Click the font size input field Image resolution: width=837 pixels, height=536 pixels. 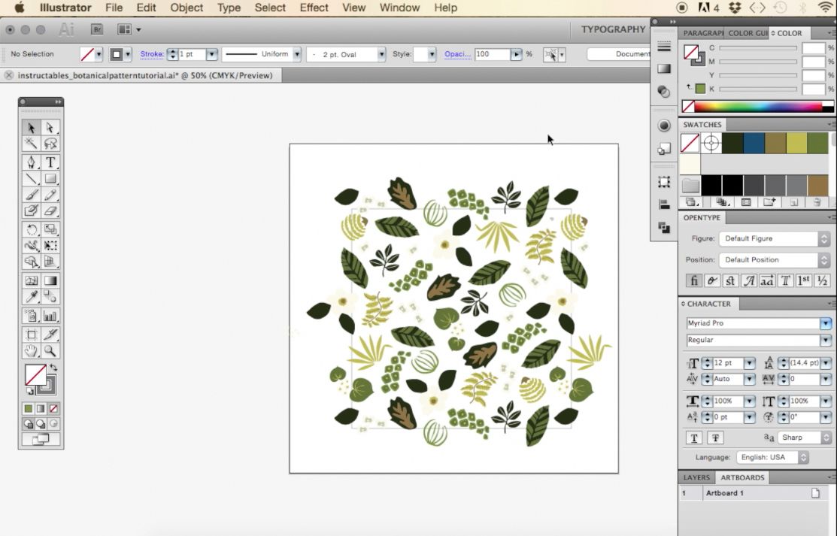724,363
